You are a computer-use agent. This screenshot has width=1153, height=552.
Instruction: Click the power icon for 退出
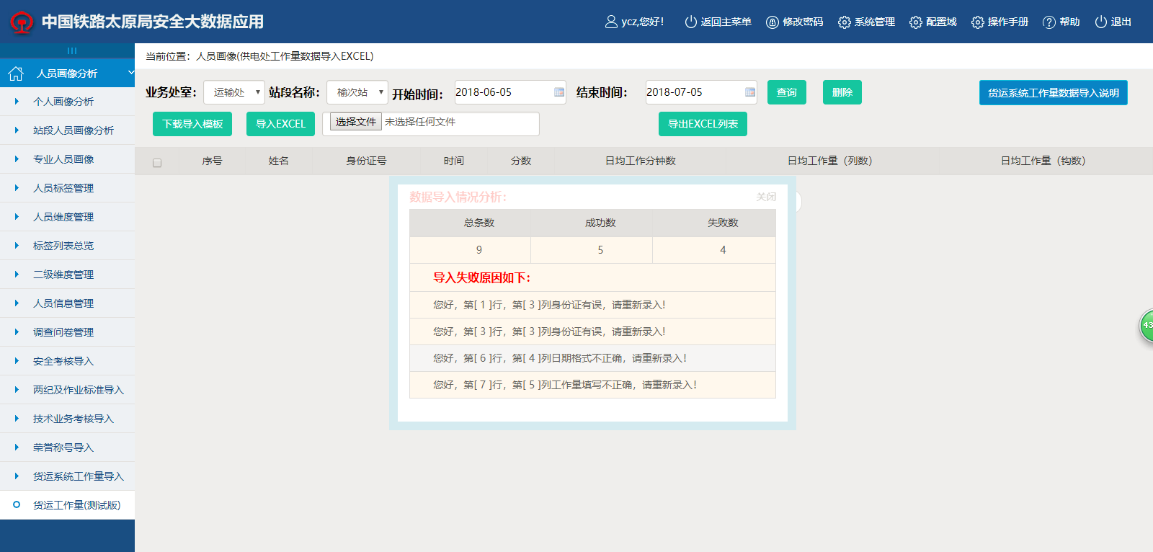coord(1100,22)
